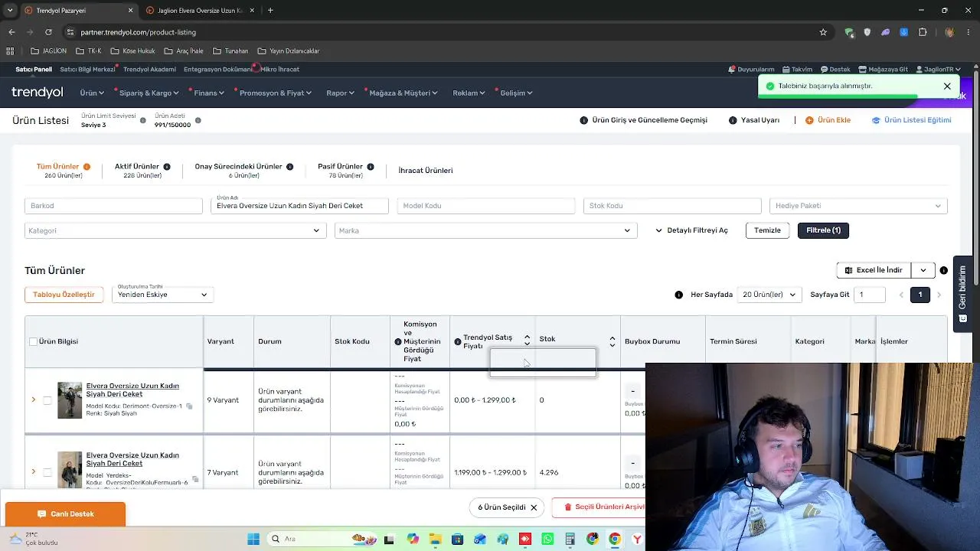
Task: Open Kategori dropdown filter
Action: point(175,230)
